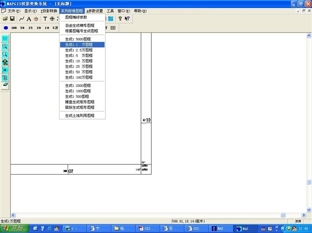The image size is (312, 233).
Task: Choose 生成1:25 万图框 menu entry
Action: [82, 66]
